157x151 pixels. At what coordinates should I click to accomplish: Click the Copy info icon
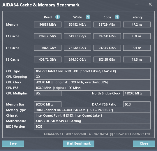(117, 17)
